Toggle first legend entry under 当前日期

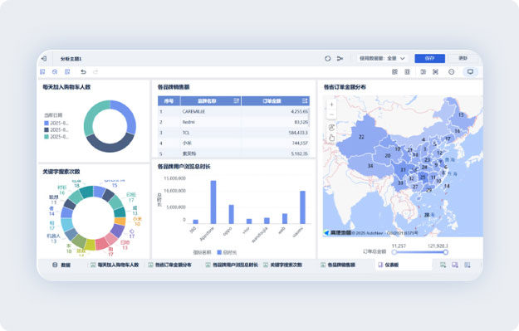click(56, 123)
